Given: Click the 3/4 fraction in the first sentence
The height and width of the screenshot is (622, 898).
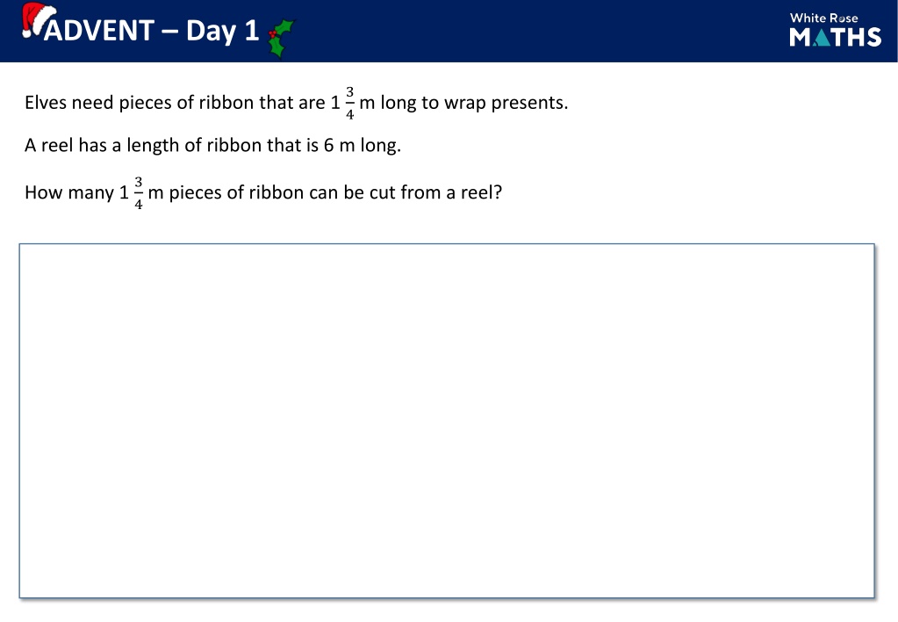Looking at the screenshot, I should click(x=350, y=103).
